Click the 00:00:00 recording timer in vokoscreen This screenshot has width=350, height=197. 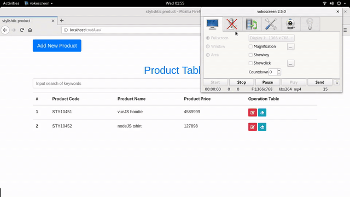click(x=213, y=89)
